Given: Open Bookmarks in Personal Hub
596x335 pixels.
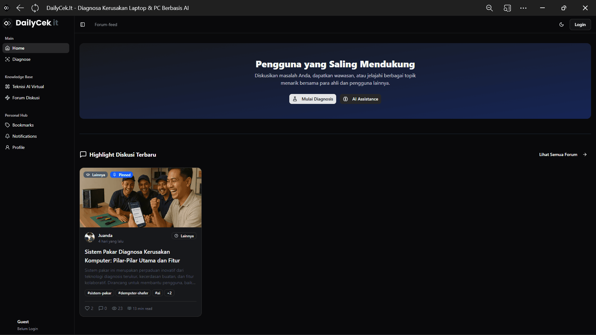Looking at the screenshot, I should coord(23,125).
